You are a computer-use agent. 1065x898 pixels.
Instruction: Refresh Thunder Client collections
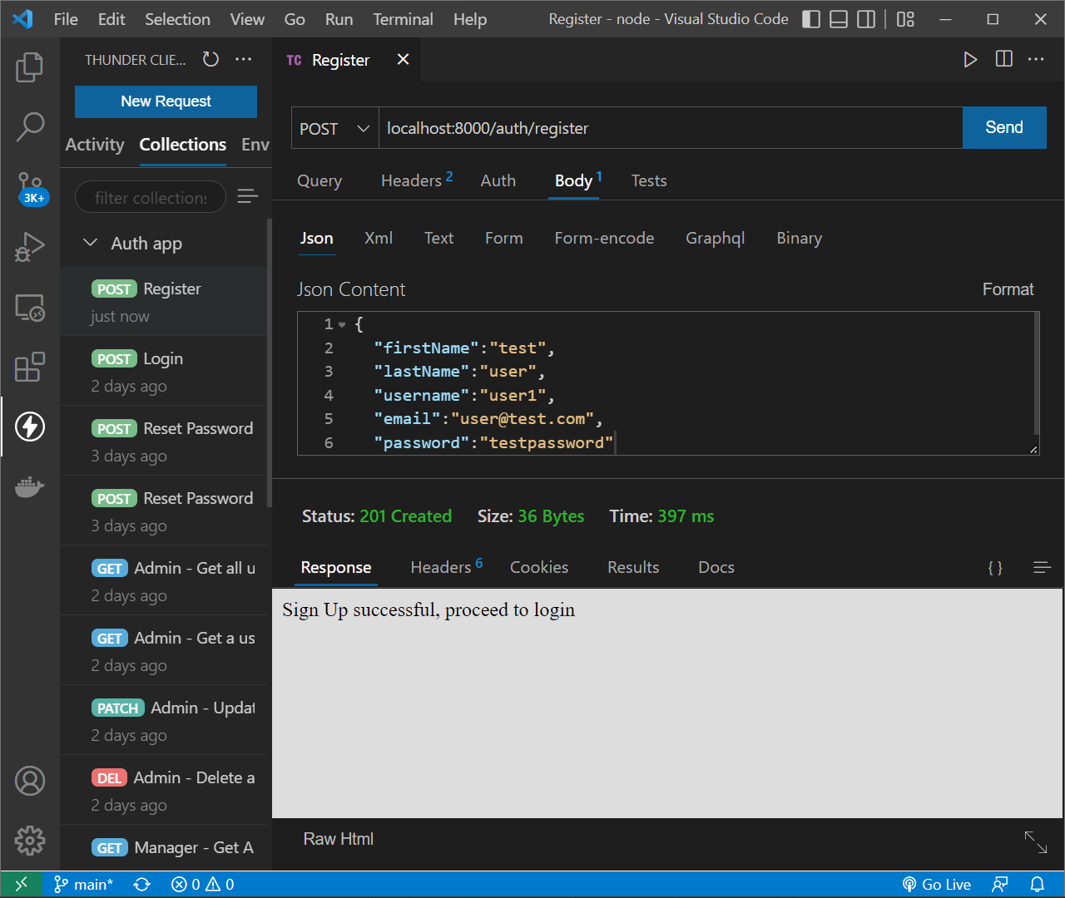211,59
